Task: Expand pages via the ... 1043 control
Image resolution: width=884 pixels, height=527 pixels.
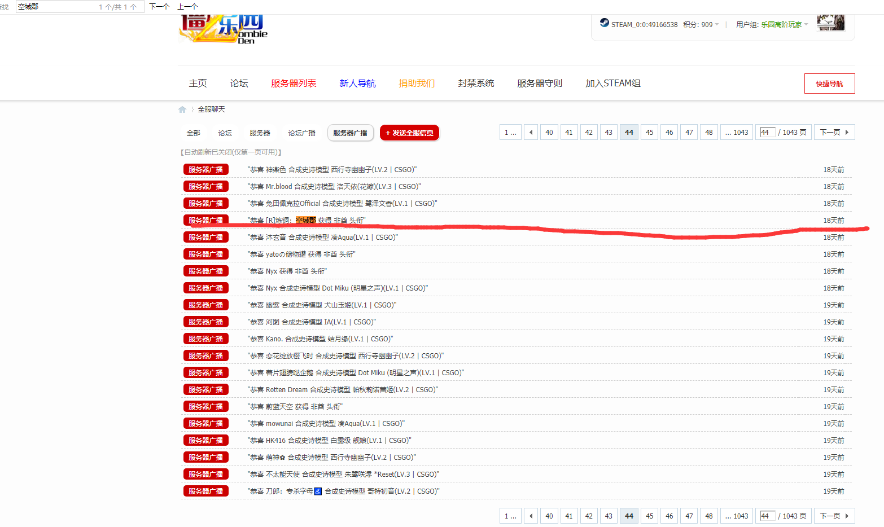Action: click(x=737, y=131)
